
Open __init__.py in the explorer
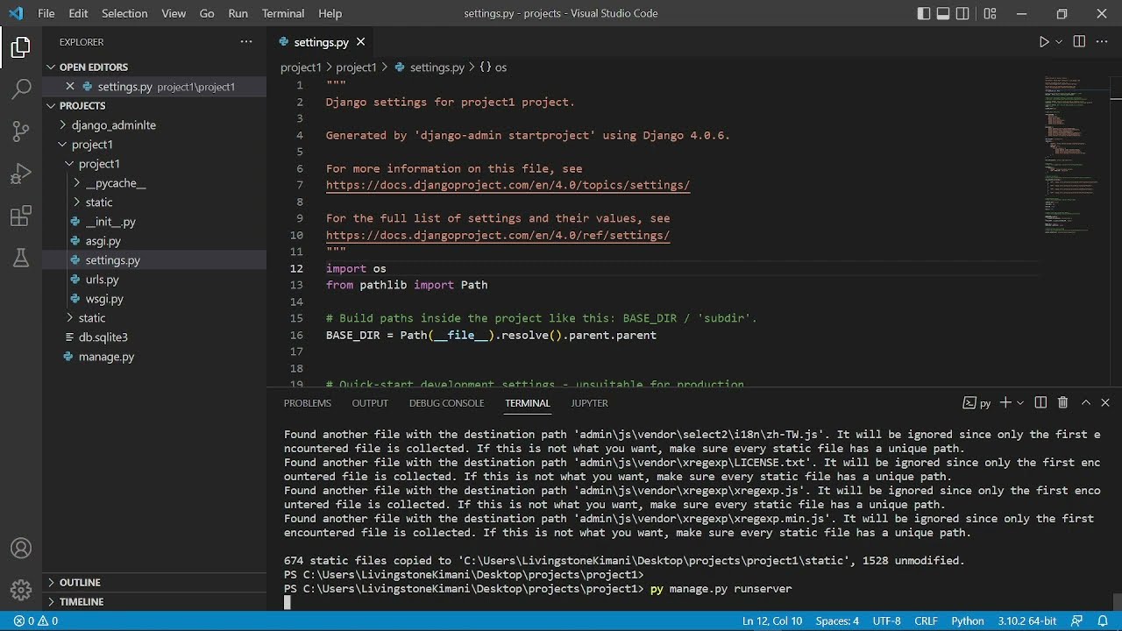154,222
